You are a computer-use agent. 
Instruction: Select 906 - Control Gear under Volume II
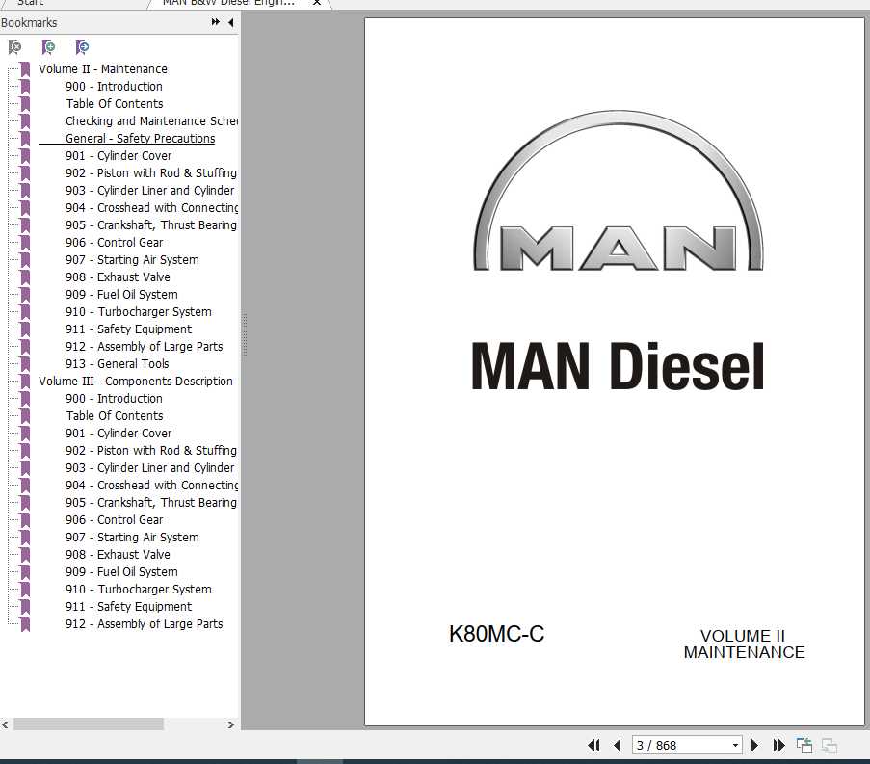point(115,243)
